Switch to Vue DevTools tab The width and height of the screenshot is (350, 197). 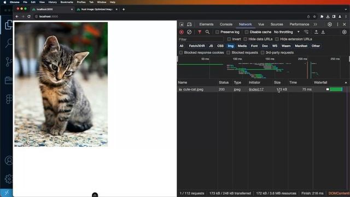coord(261,24)
